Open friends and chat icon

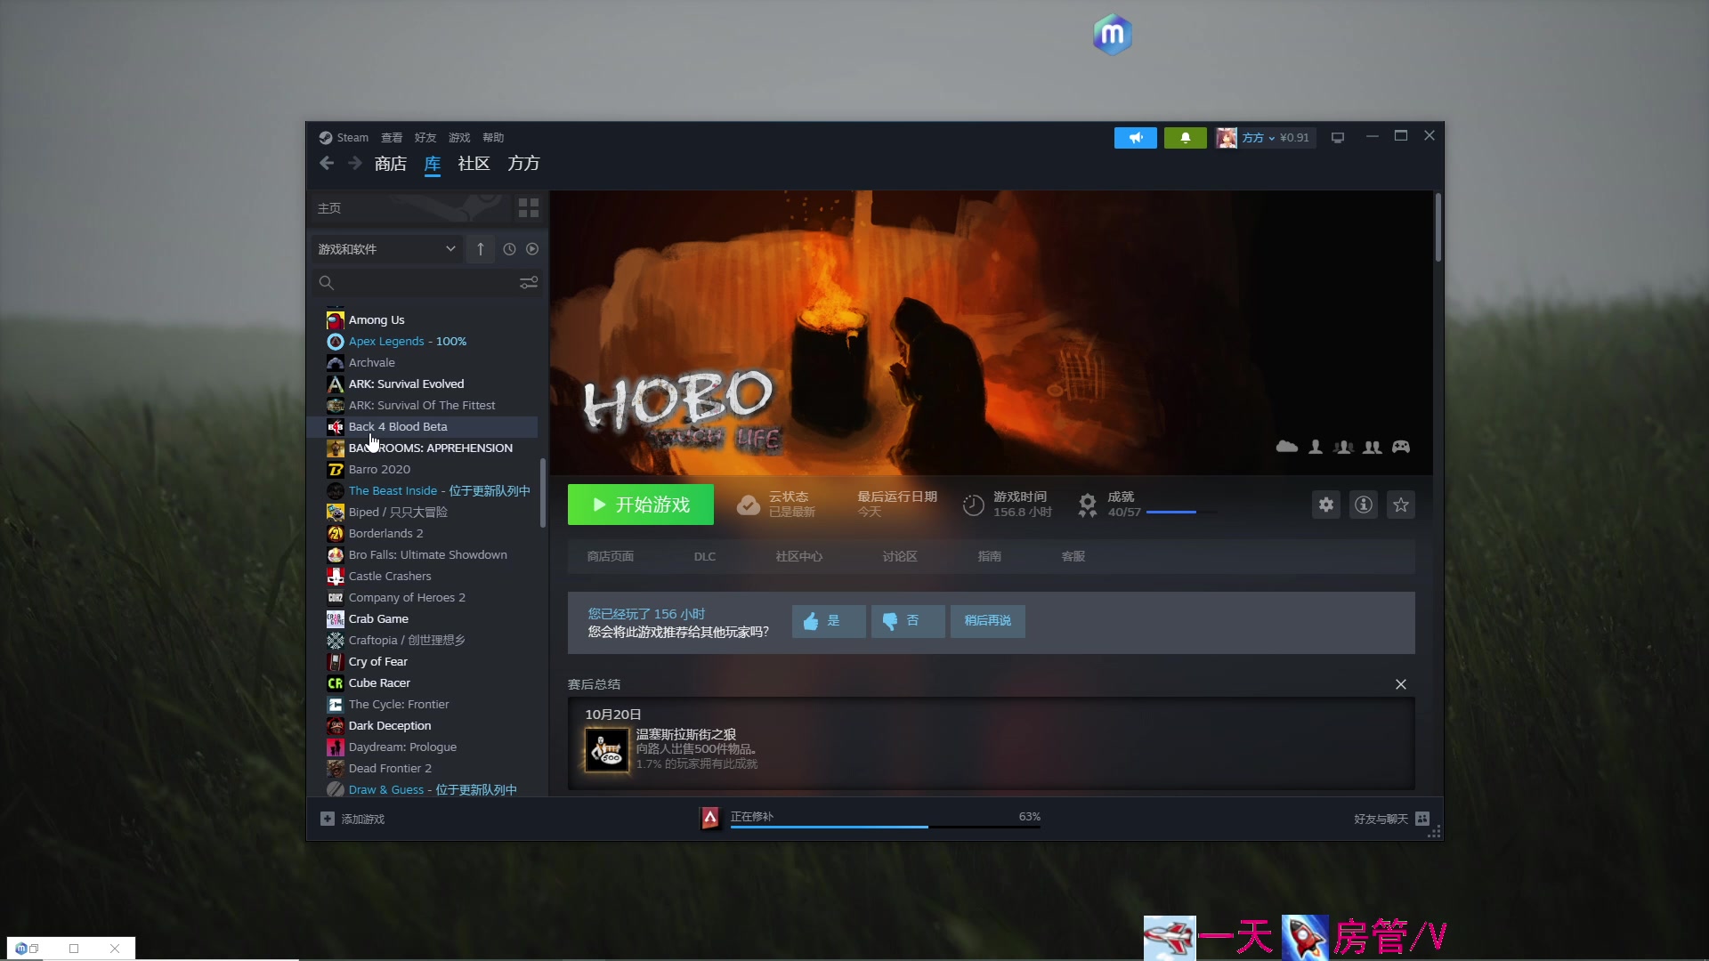pos(1422,819)
